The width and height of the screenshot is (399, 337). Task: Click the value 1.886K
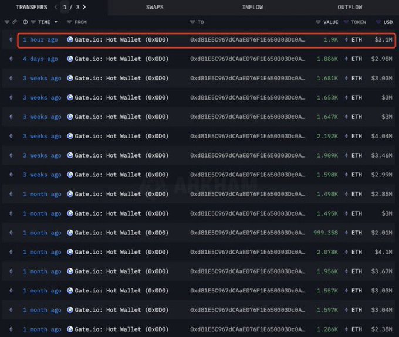(x=327, y=59)
